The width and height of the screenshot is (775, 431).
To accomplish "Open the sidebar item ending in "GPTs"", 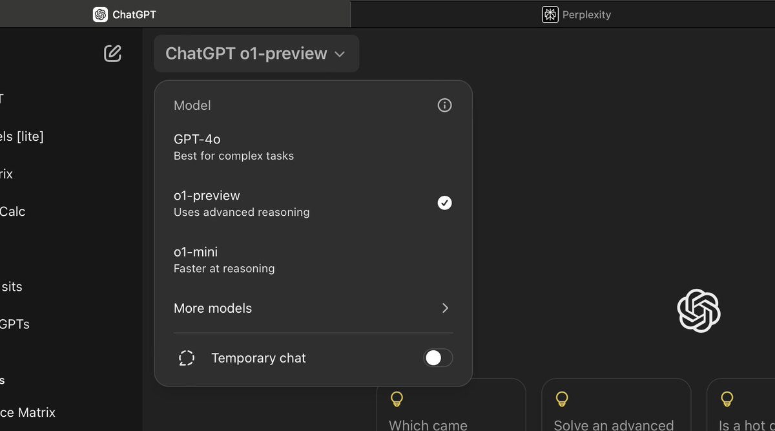I will pos(15,324).
